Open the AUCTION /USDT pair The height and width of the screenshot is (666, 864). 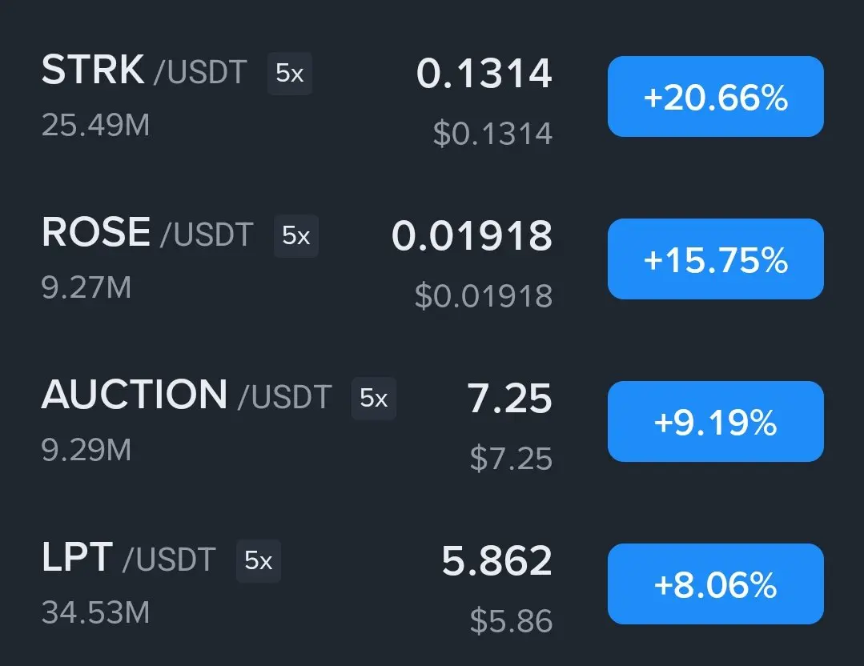(x=187, y=395)
